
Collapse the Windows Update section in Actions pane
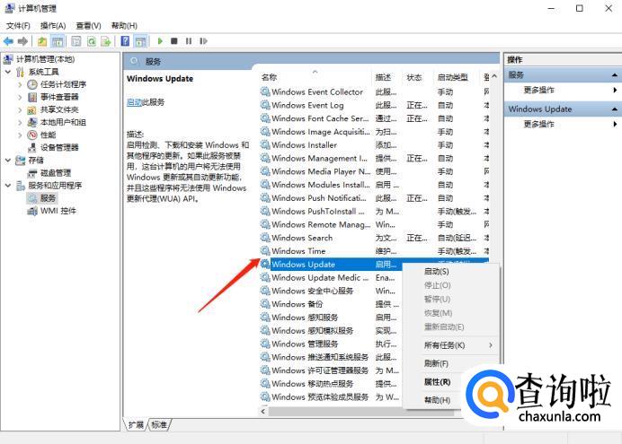click(x=615, y=109)
